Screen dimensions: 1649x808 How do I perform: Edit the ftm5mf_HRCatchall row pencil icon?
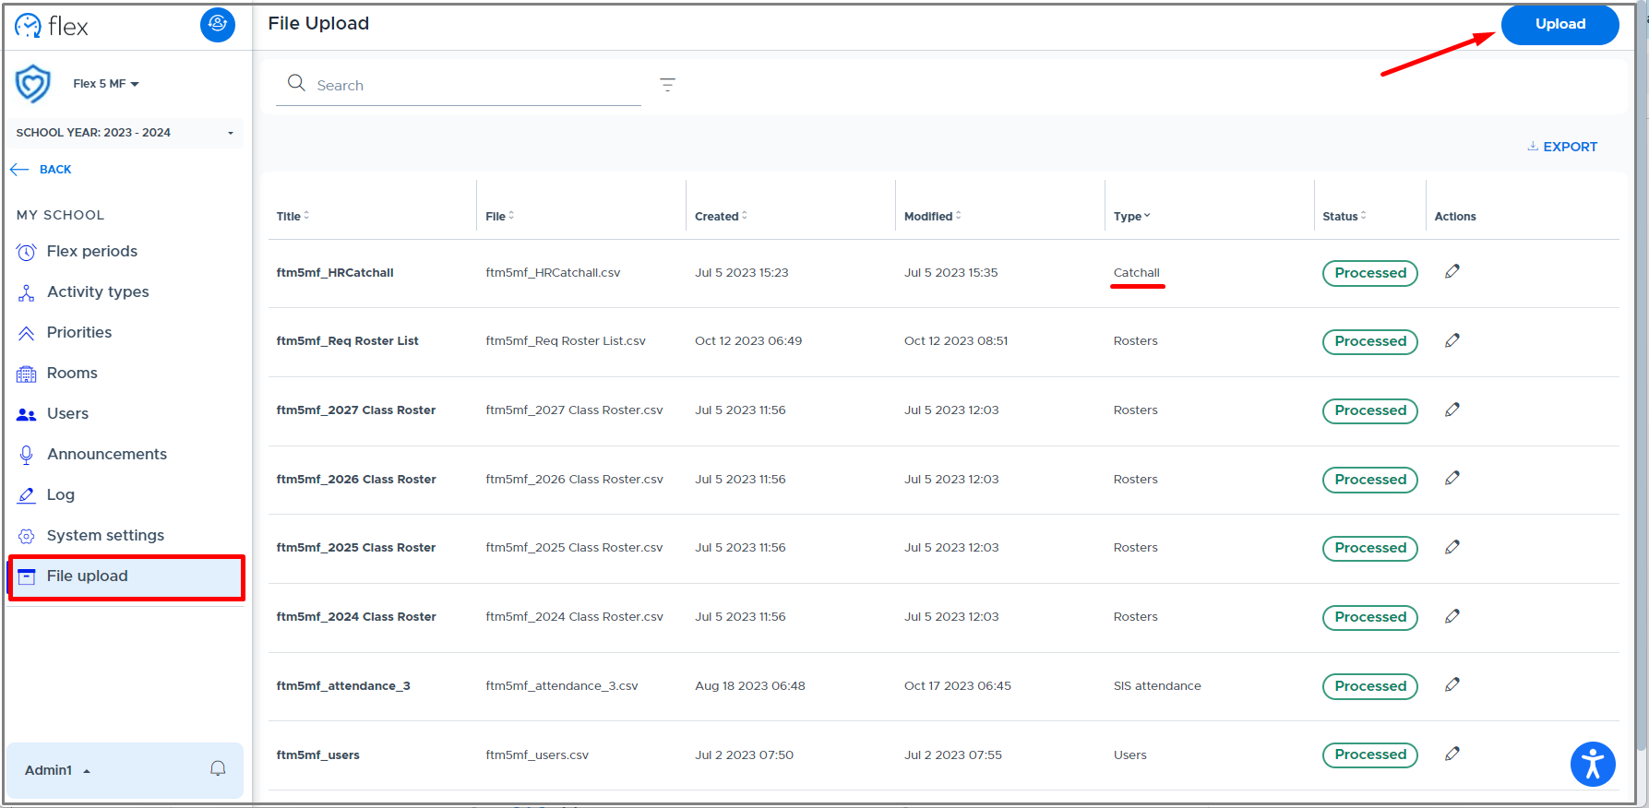pyautogui.click(x=1452, y=271)
